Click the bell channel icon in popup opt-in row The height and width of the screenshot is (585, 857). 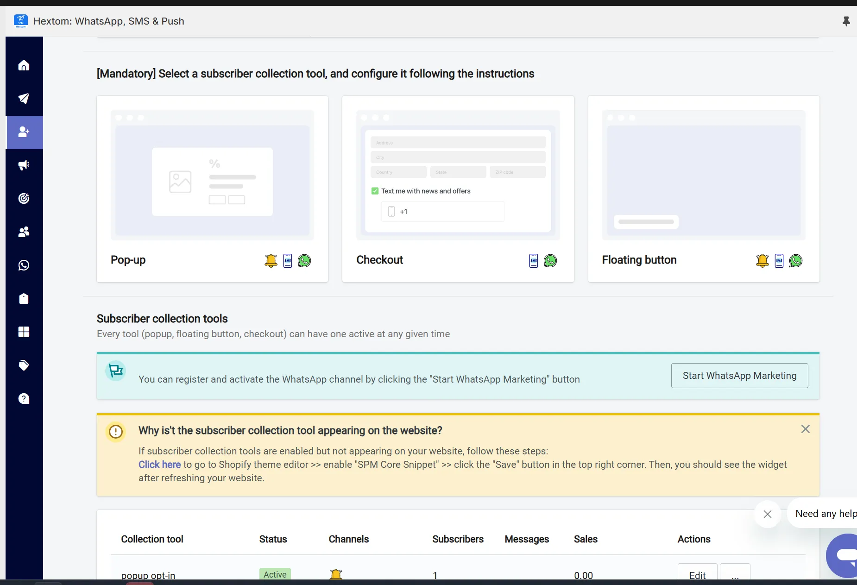[x=336, y=574]
